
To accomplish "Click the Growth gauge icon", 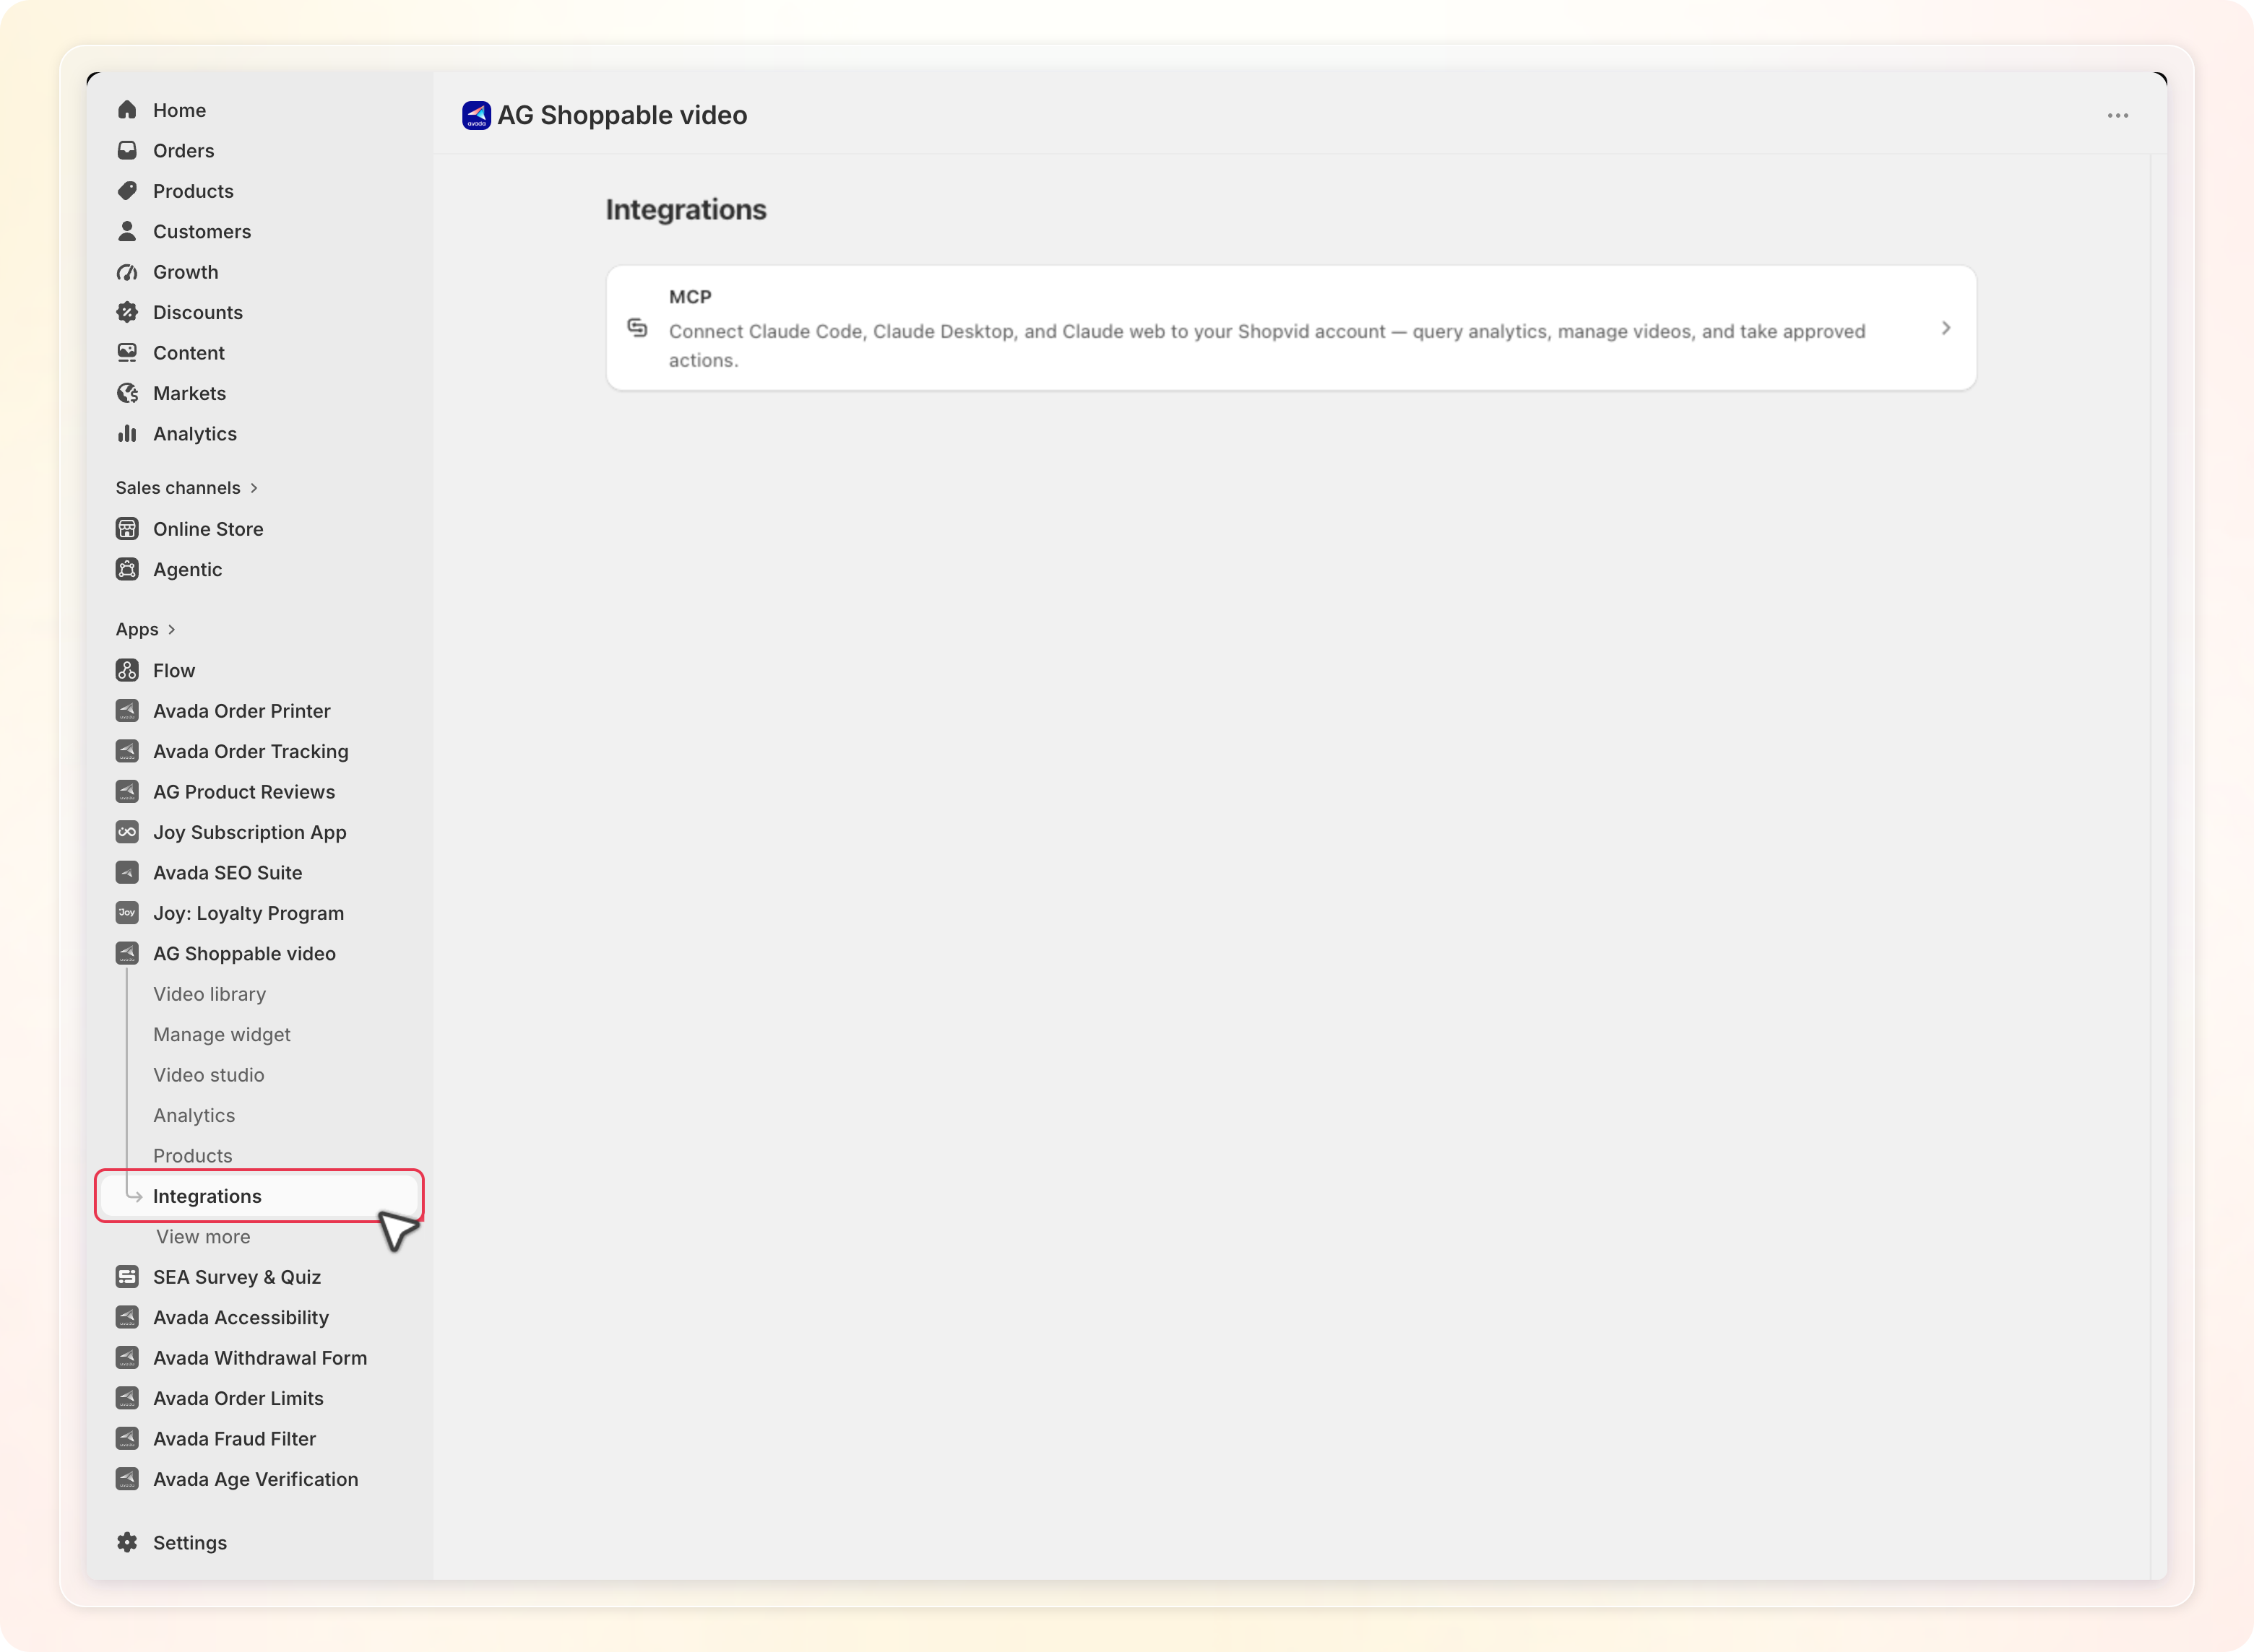I will point(127,272).
